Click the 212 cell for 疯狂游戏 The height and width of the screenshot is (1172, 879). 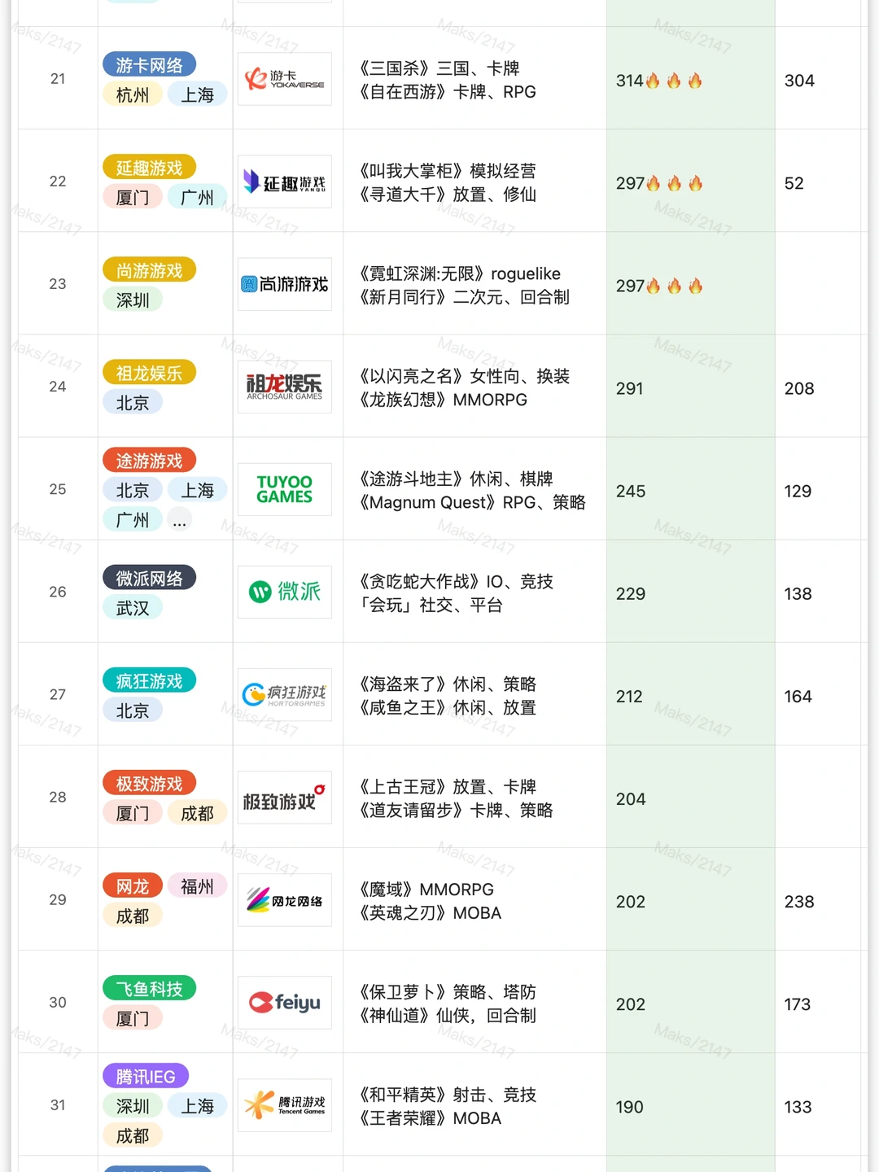pos(690,694)
